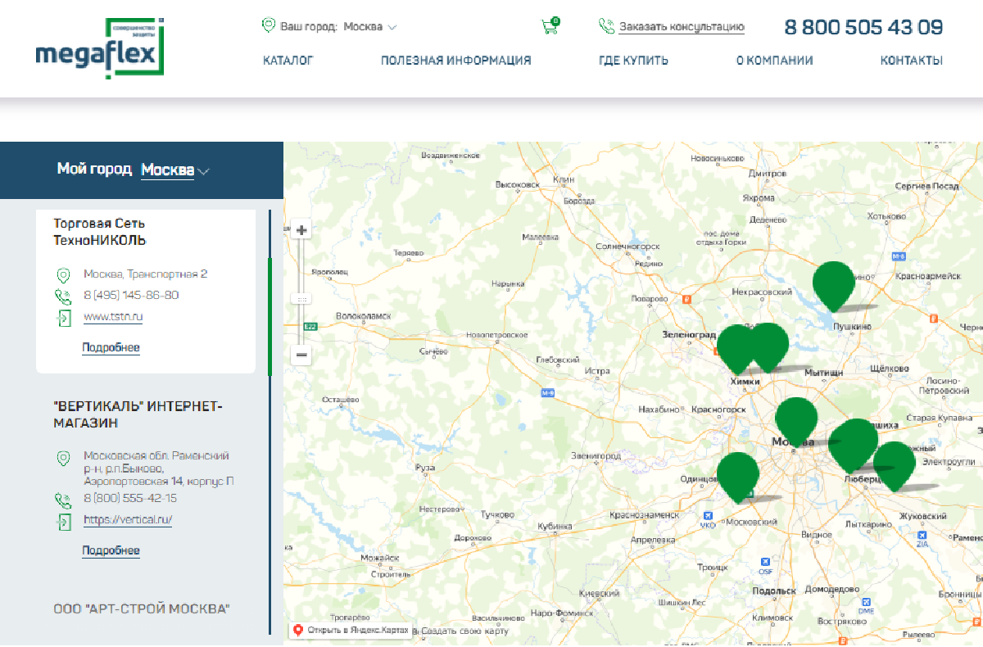Viewport: 983px width, 647px height.
Task: Open the https://vertical.ru/ link
Action: (x=128, y=520)
